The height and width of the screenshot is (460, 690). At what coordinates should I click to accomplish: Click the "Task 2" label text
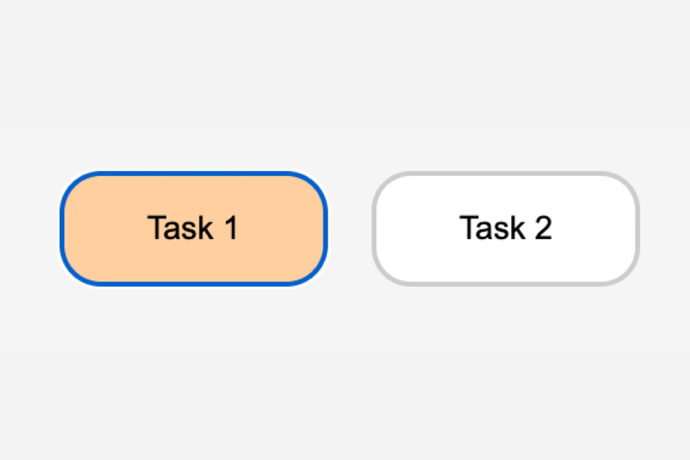coord(506,228)
